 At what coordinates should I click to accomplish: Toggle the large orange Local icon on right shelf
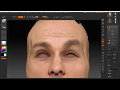click(x=103, y=41)
